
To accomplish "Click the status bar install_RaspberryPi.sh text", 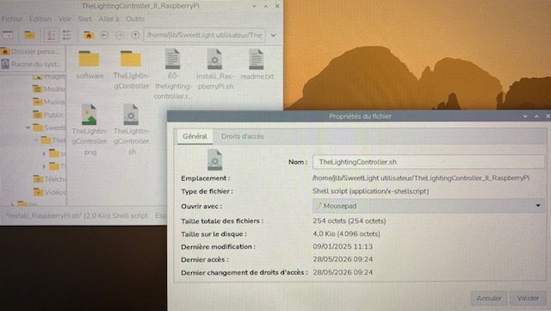I will point(77,215).
